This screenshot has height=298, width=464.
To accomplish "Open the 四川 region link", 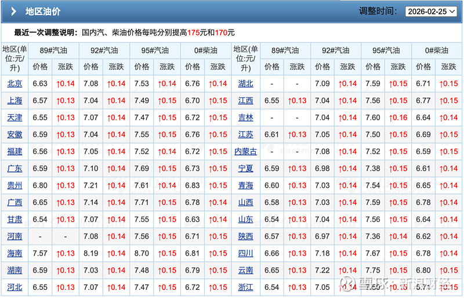I will (x=245, y=253).
